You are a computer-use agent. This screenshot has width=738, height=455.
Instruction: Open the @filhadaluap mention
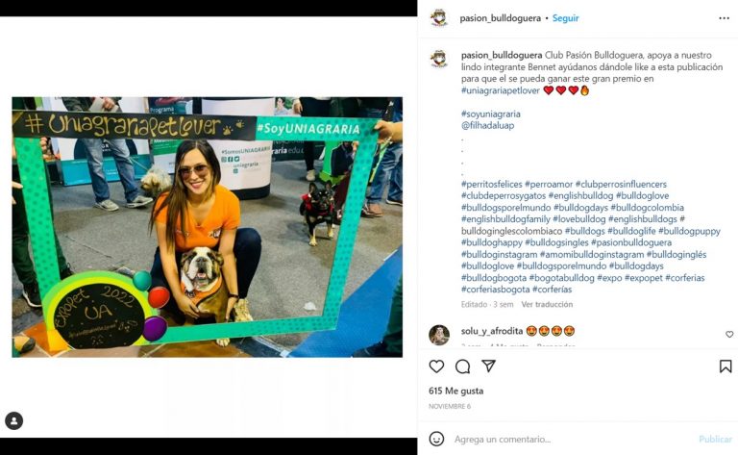click(x=487, y=125)
